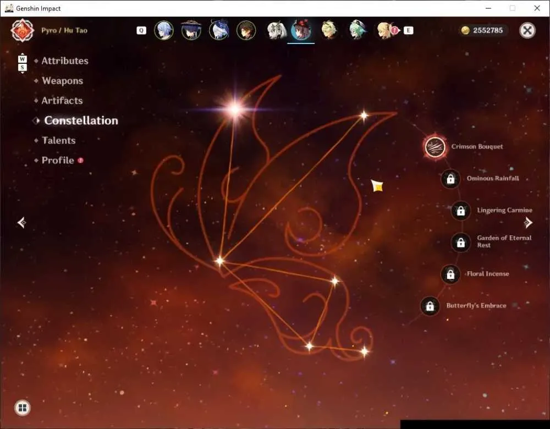Viewport: 550px width, 429px height.
Task: Select the blonde character portrait with red alert
Action: 387,30
